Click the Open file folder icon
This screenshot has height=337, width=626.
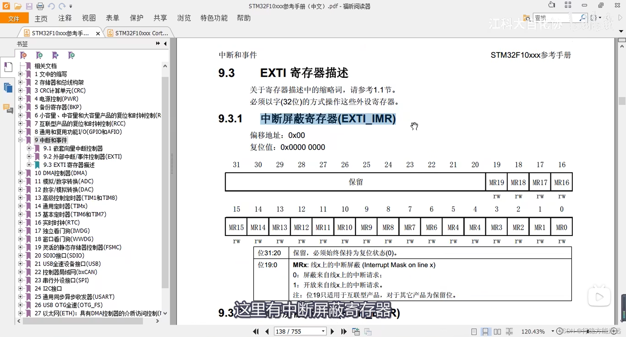(x=18, y=6)
